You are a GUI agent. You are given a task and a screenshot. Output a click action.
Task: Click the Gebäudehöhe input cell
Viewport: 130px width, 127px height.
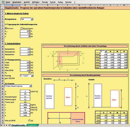pos(25,49)
